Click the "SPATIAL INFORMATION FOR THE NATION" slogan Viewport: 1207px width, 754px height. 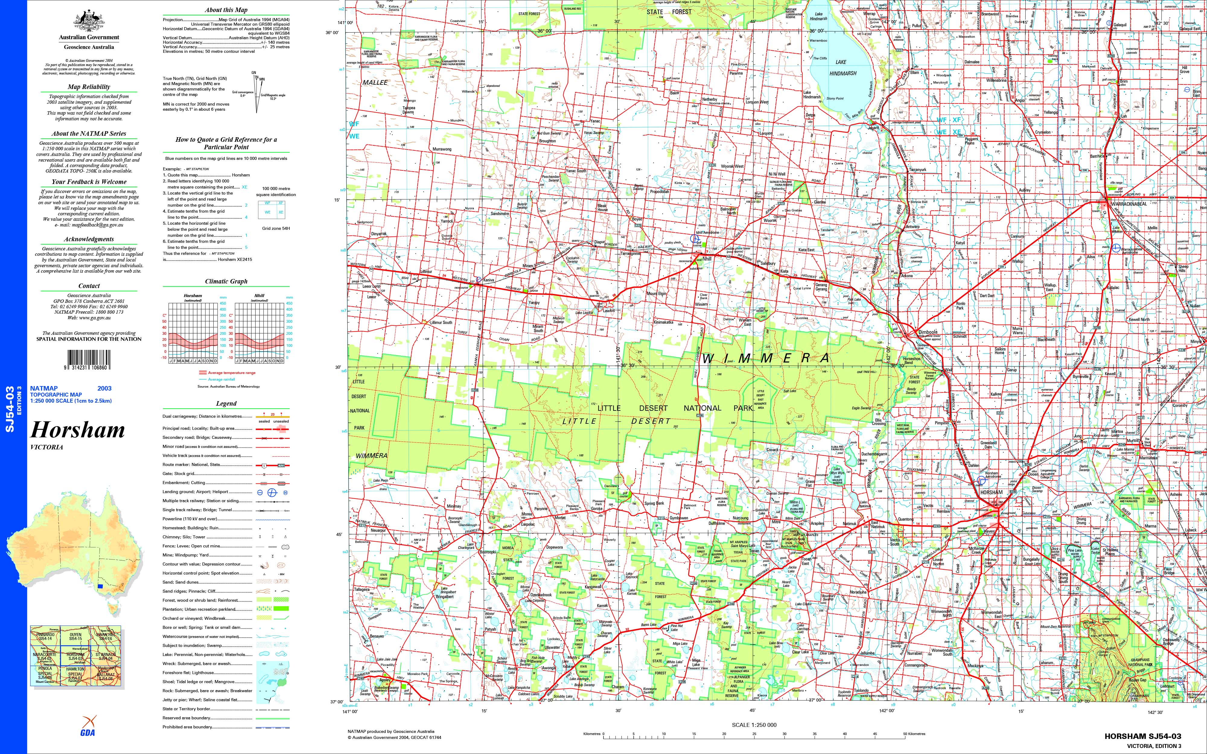89,339
